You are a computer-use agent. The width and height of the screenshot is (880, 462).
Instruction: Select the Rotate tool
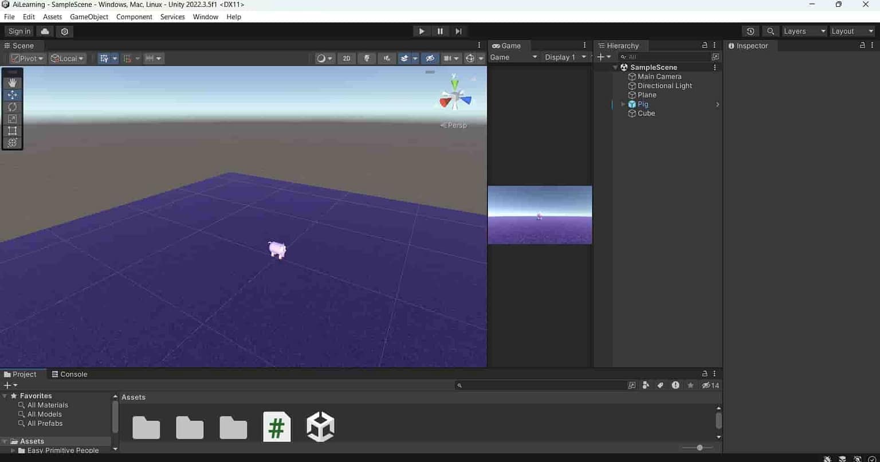click(x=12, y=107)
